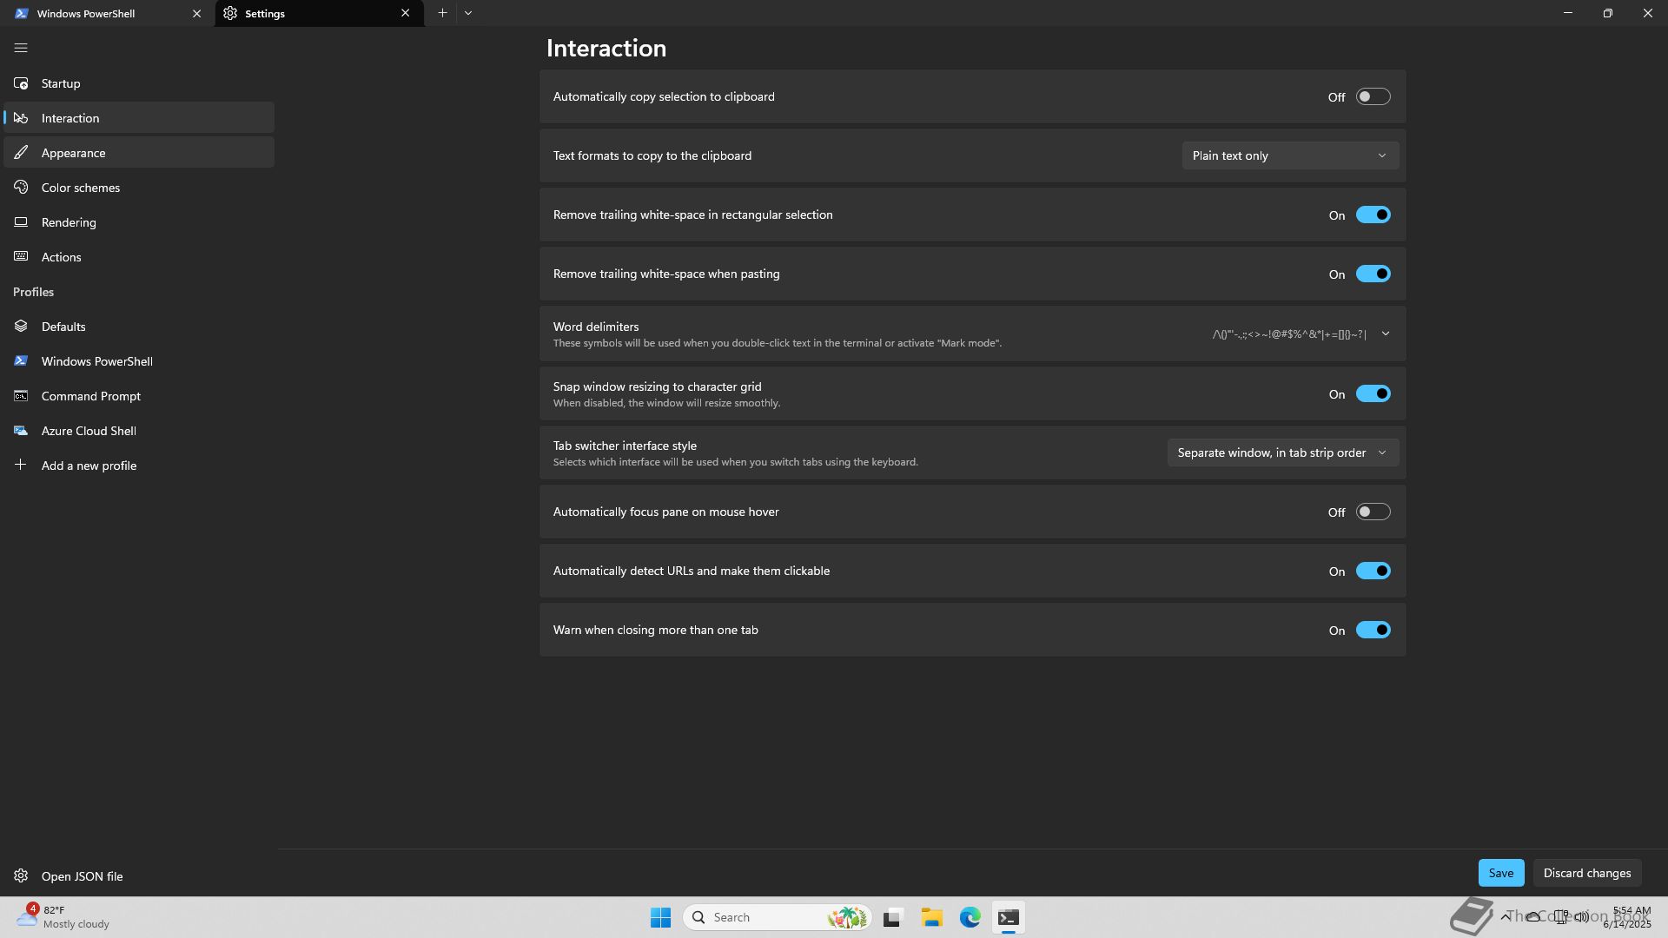
Task: Open JSON file gear icon
Action: pyautogui.click(x=21, y=876)
